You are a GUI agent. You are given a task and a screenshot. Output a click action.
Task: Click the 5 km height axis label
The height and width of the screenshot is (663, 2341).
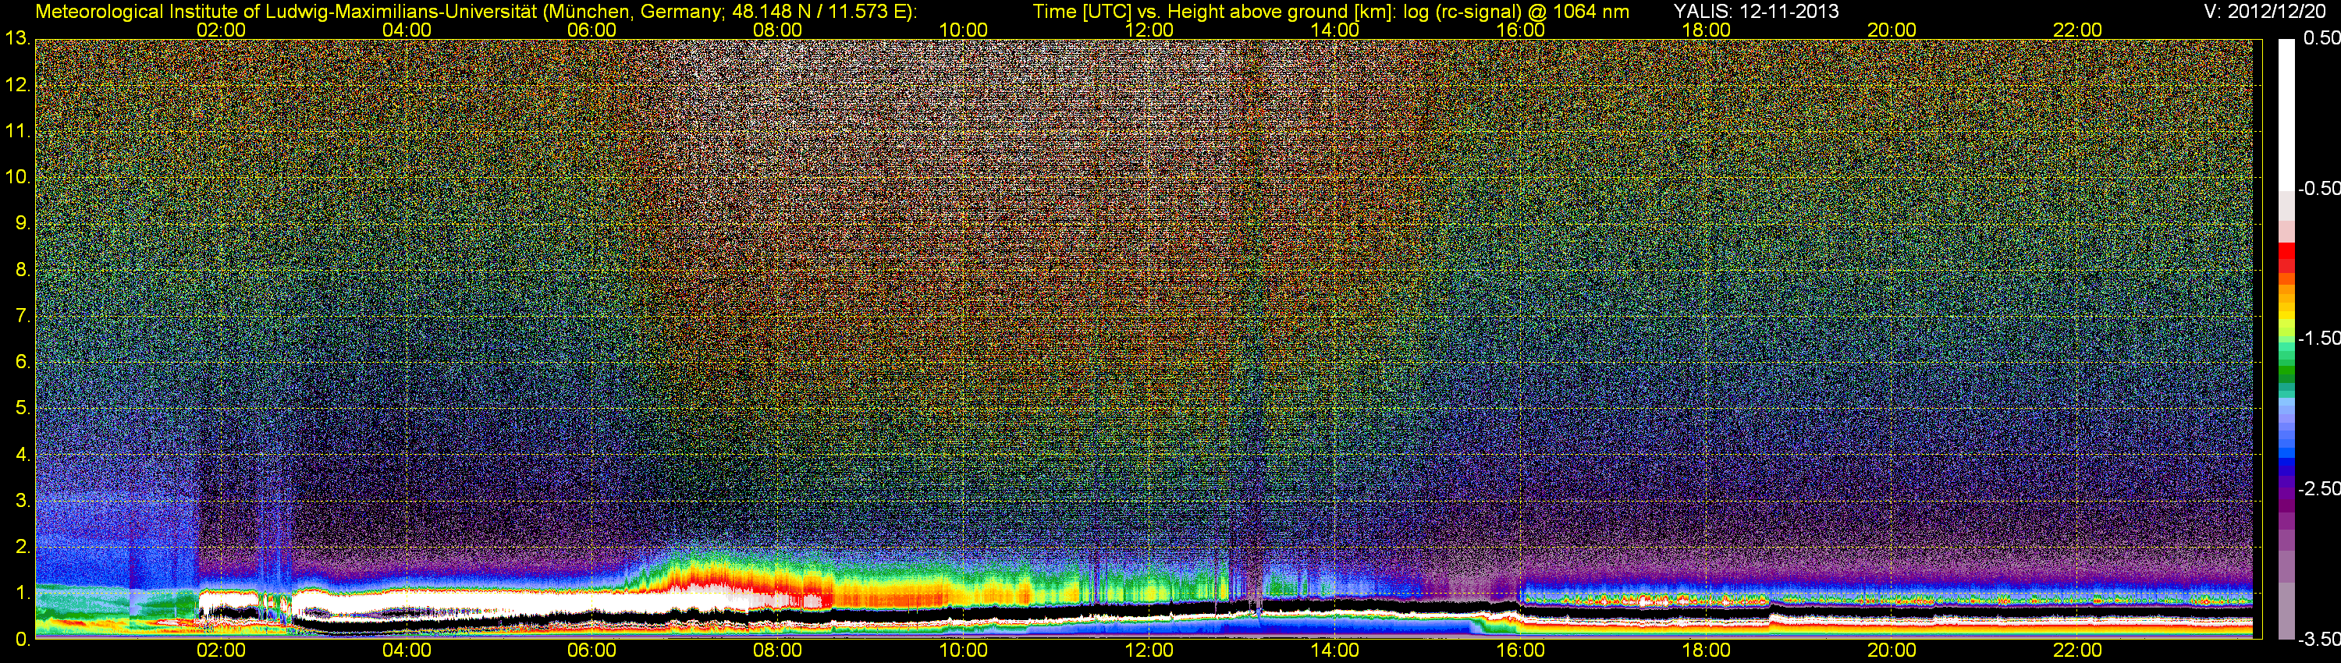pos(22,409)
